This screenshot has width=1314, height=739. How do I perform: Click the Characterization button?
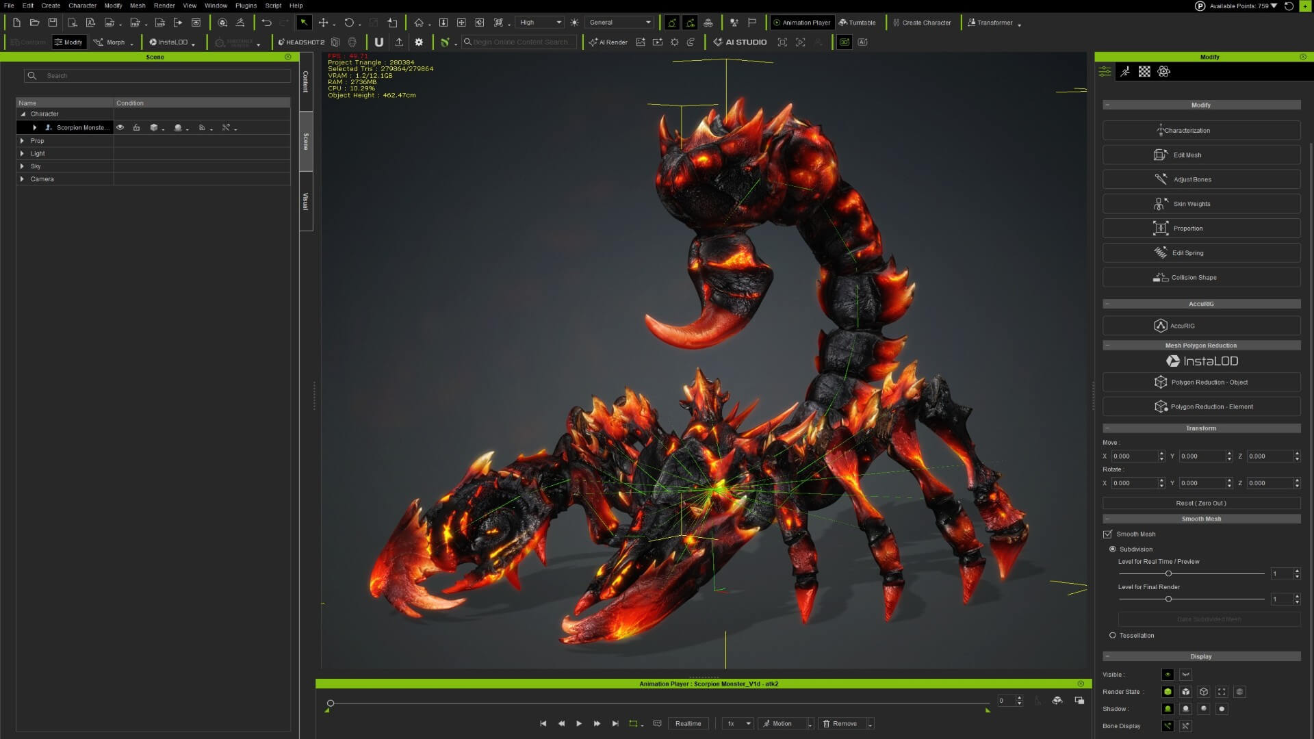click(1201, 131)
